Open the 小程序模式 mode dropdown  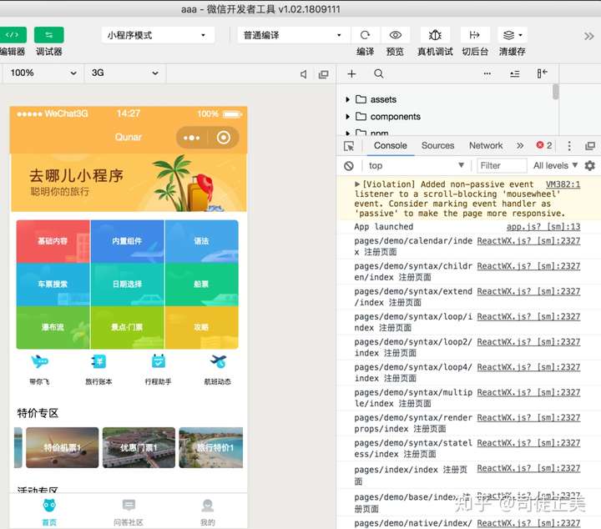coord(158,35)
